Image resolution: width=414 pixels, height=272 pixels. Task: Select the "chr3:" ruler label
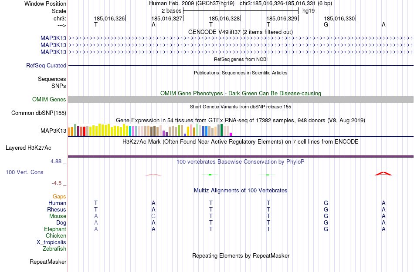[60, 18]
